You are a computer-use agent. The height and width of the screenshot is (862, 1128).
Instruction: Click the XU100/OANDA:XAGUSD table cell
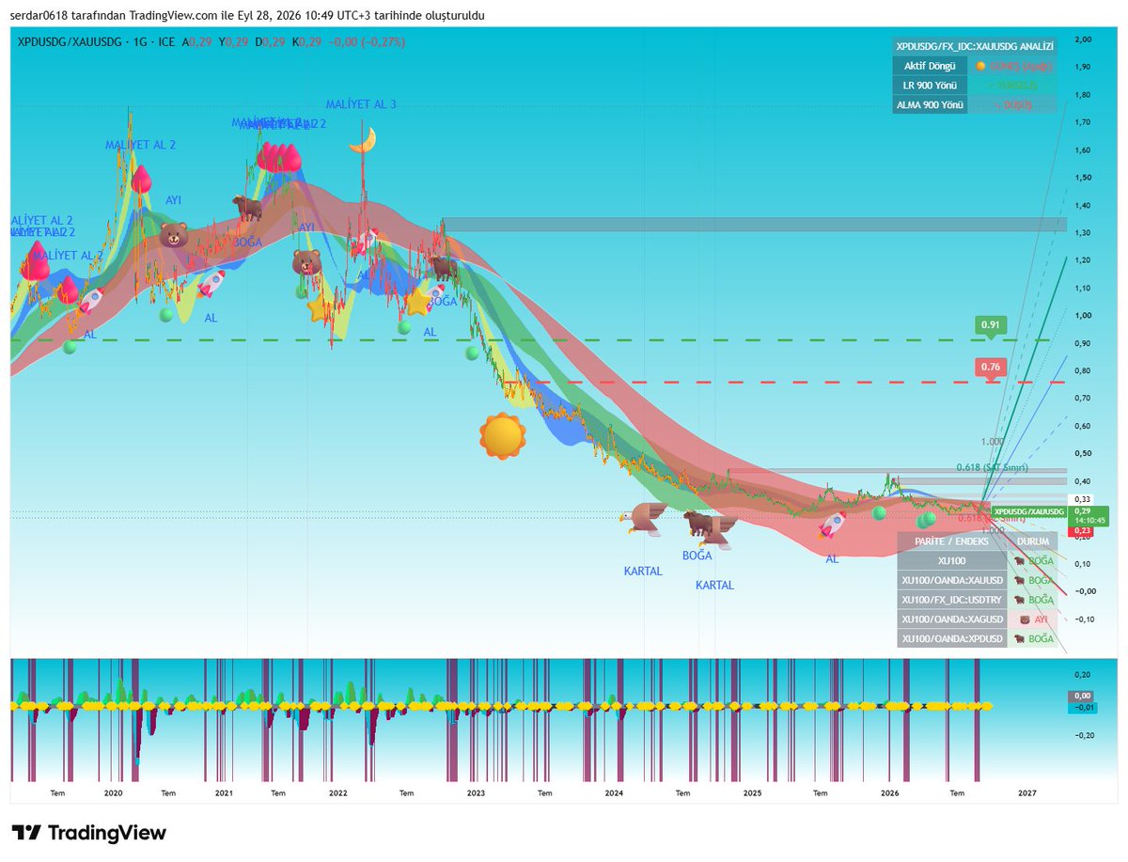952,619
